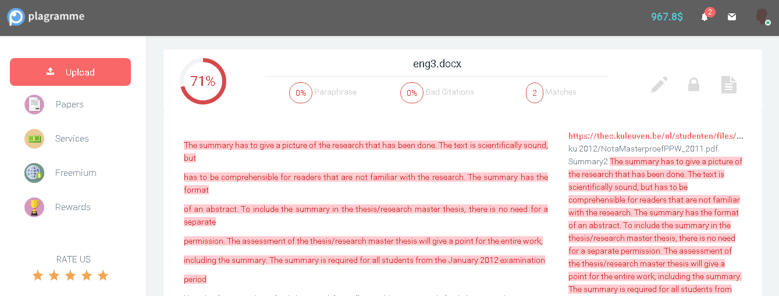Open the kuleuven.be source link
779x296 pixels.
point(656,136)
